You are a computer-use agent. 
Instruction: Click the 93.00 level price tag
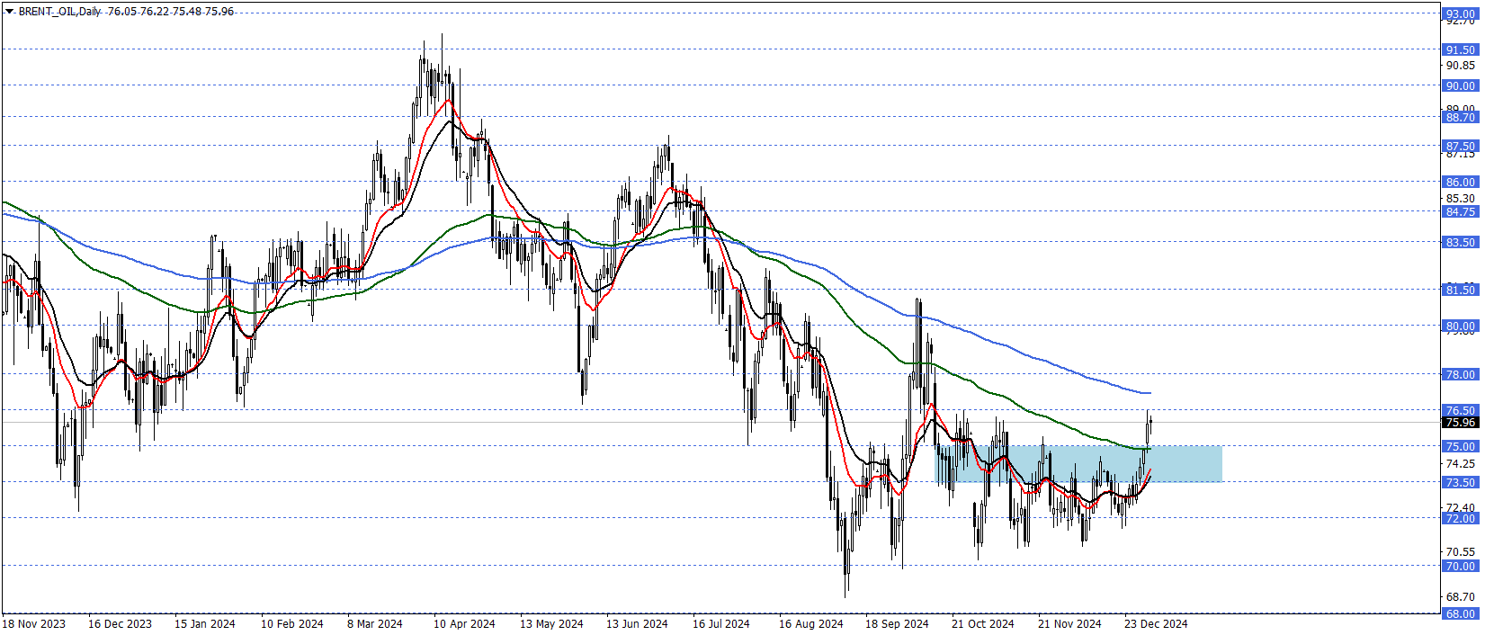[x=1460, y=13]
